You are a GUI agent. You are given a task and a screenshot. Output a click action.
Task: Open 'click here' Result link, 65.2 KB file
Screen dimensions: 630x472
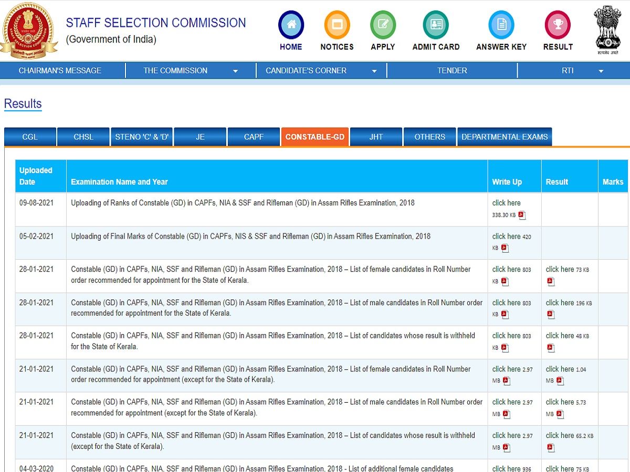click(560, 435)
